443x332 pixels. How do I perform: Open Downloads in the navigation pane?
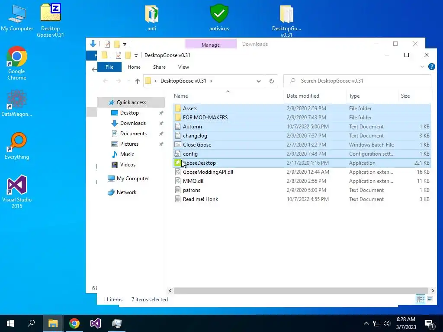click(x=132, y=123)
